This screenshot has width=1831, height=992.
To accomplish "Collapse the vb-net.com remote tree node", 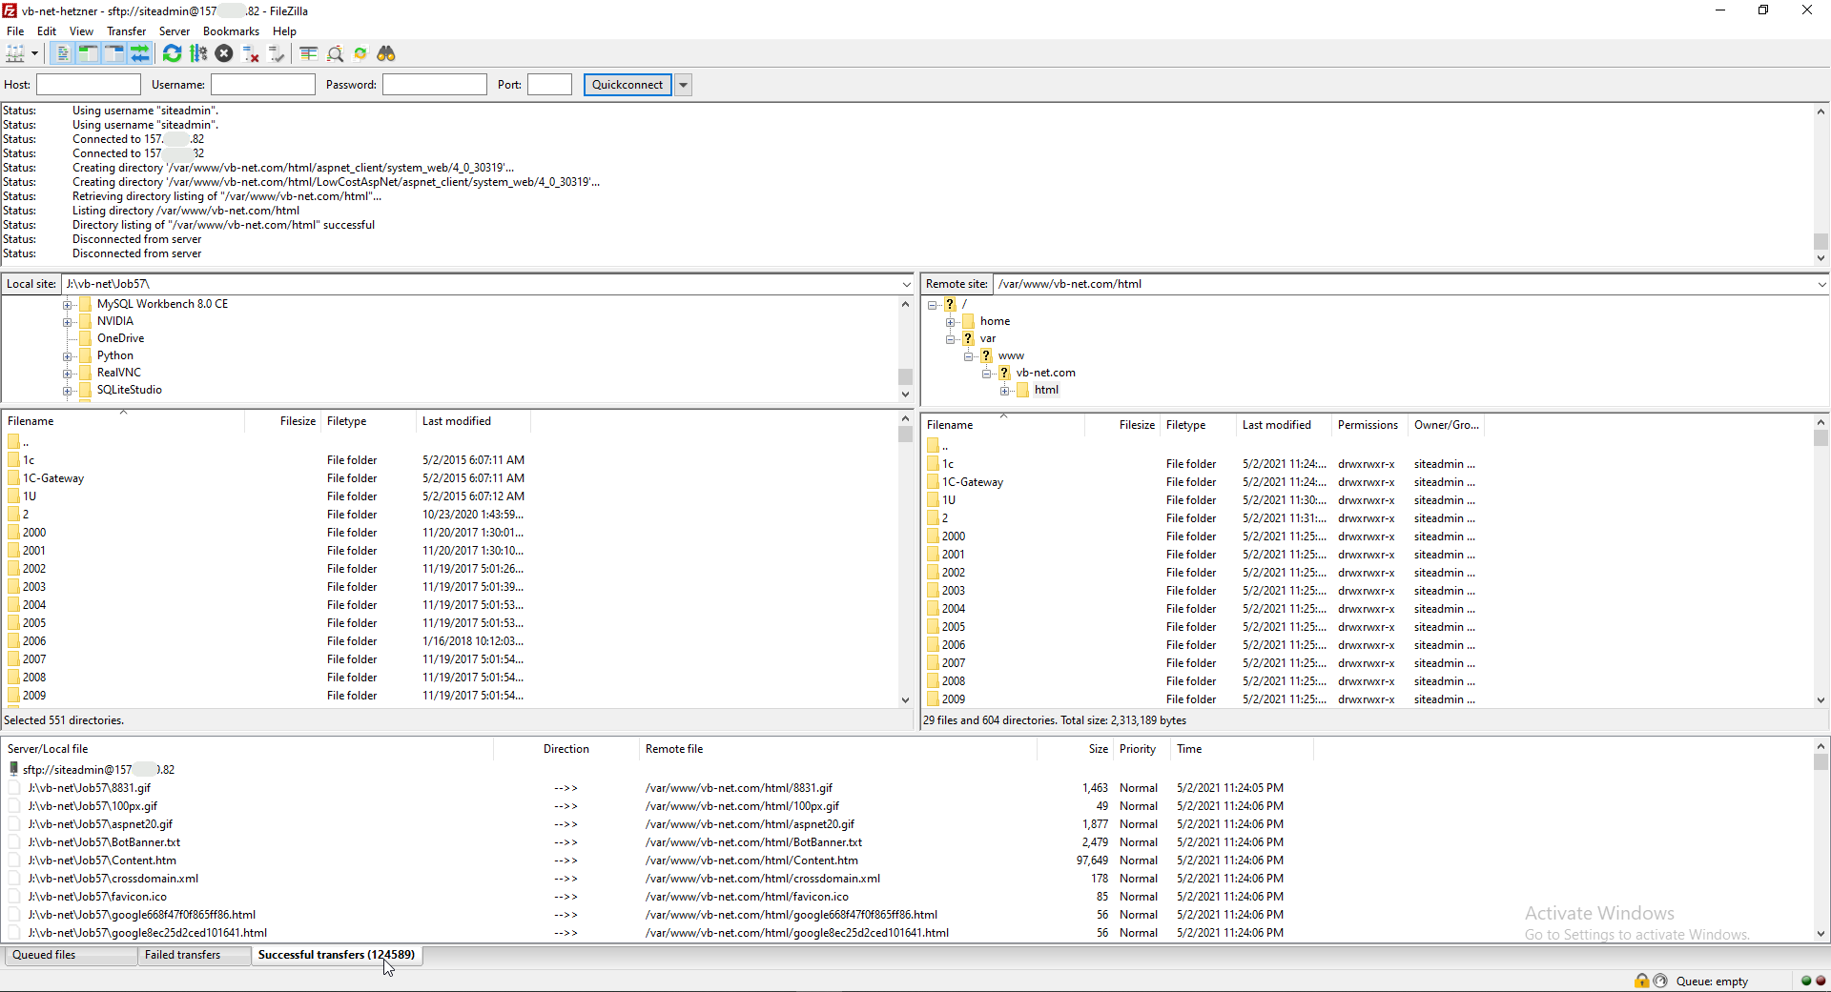I will (x=987, y=374).
